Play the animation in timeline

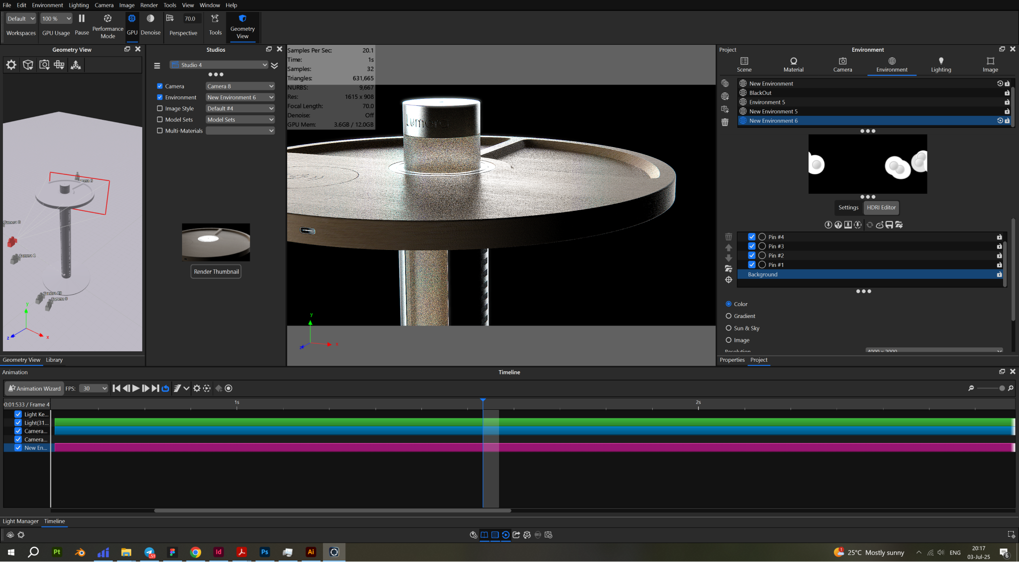click(x=136, y=389)
